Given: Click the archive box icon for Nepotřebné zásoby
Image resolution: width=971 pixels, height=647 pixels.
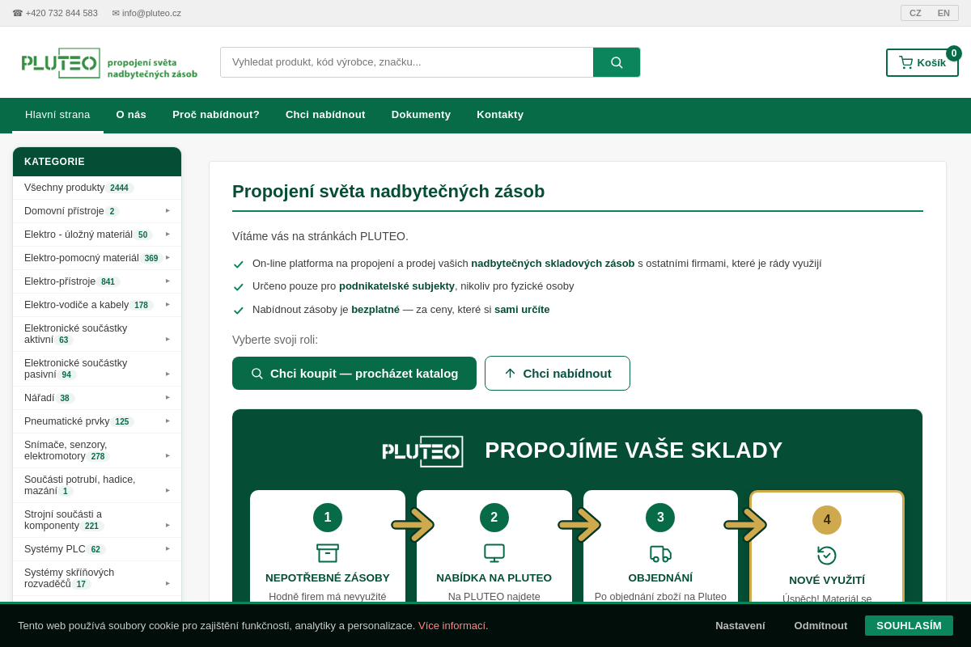Looking at the screenshot, I should click(x=328, y=553).
